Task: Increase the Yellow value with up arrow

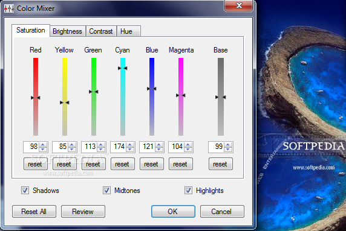Action: (72, 145)
